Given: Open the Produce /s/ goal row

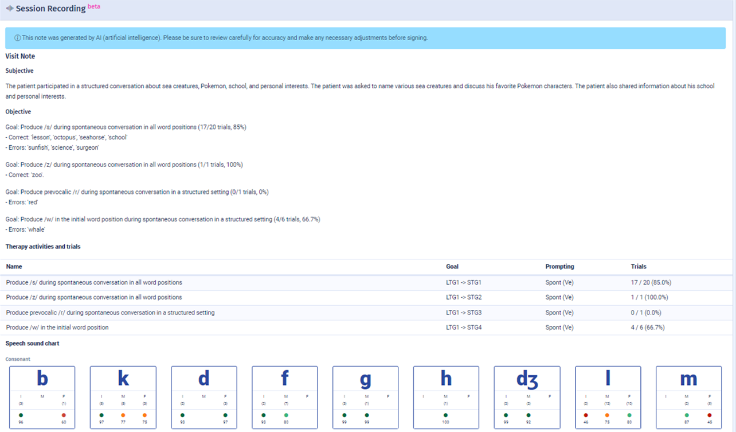Looking at the screenshot, I should pyautogui.click(x=93, y=282).
